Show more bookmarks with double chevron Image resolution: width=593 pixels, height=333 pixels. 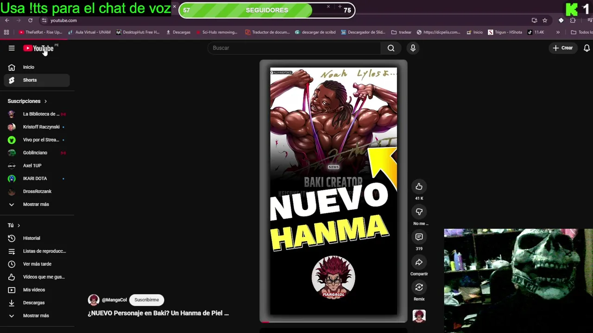coord(558,32)
